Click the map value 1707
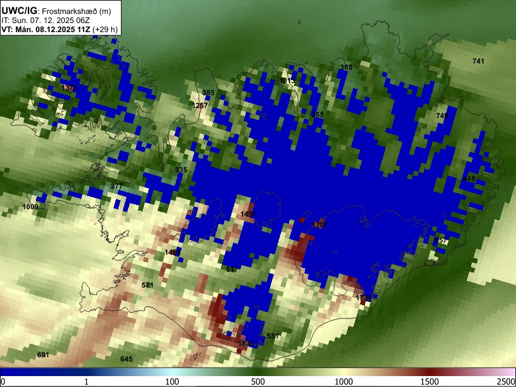Viewport: 516px width, 387px height. point(320,225)
